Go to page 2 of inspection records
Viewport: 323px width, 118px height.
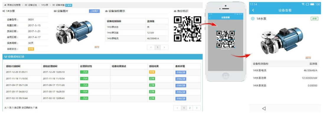point(190,108)
